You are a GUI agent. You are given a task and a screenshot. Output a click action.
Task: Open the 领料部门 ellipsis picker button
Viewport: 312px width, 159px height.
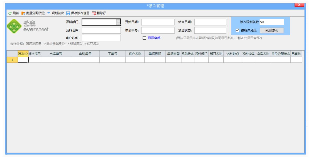pyautogui.click(x=118, y=22)
